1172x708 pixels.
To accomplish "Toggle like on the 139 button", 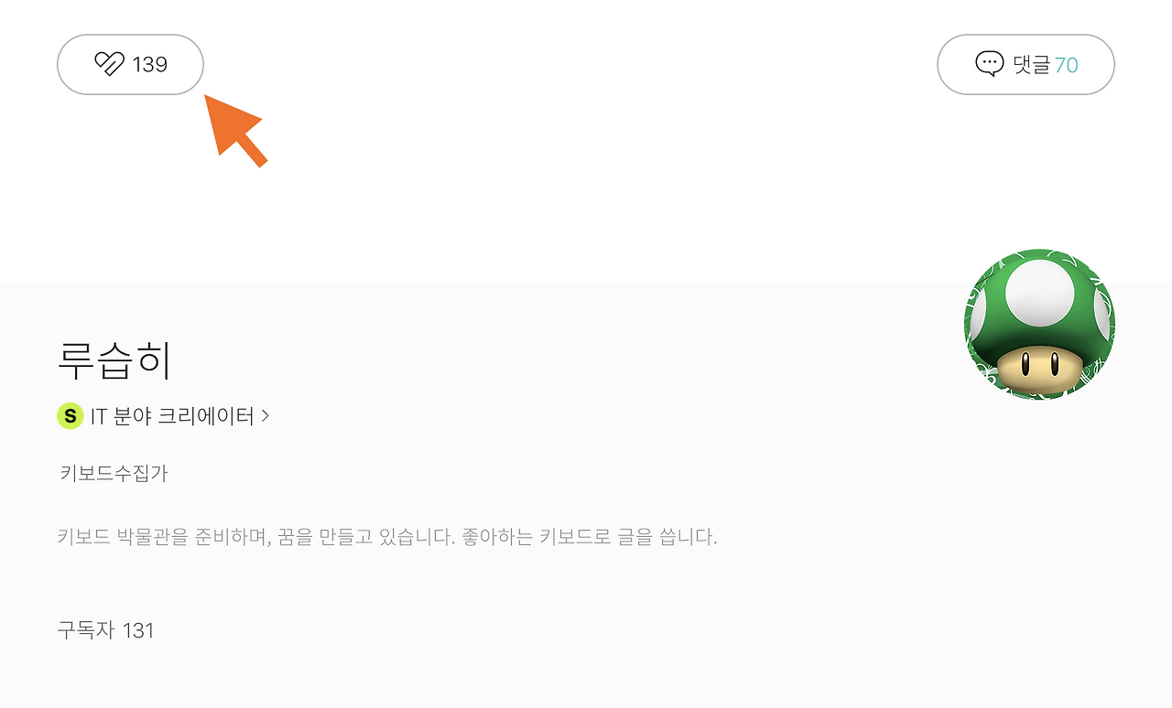I will [130, 64].
